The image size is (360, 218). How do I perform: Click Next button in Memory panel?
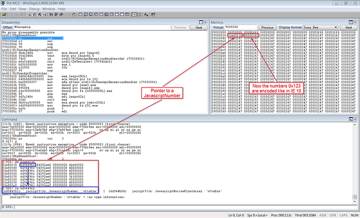tap(348, 27)
